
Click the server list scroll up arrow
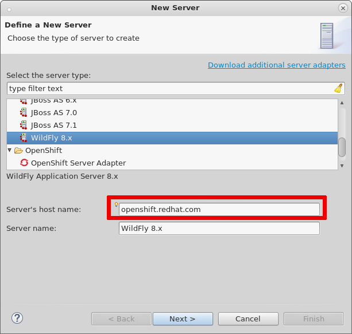342,103
